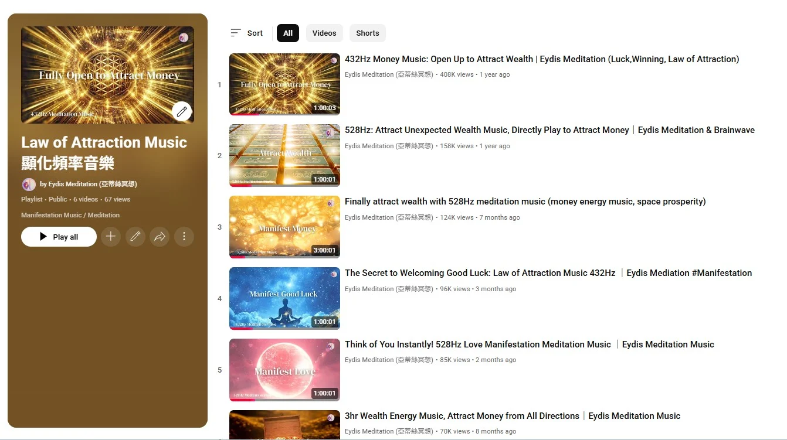The width and height of the screenshot is (787, 440).
Task: Switch to the Shorts filter chip
Action: (368, 33)
